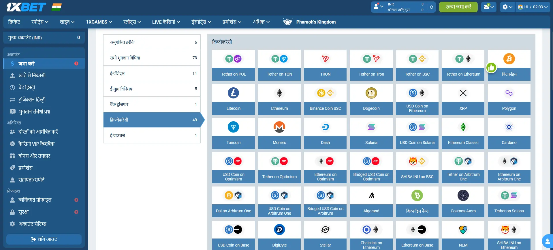Open the messages envelope dropdown
The image size is (553, 250).
point(488,7)
